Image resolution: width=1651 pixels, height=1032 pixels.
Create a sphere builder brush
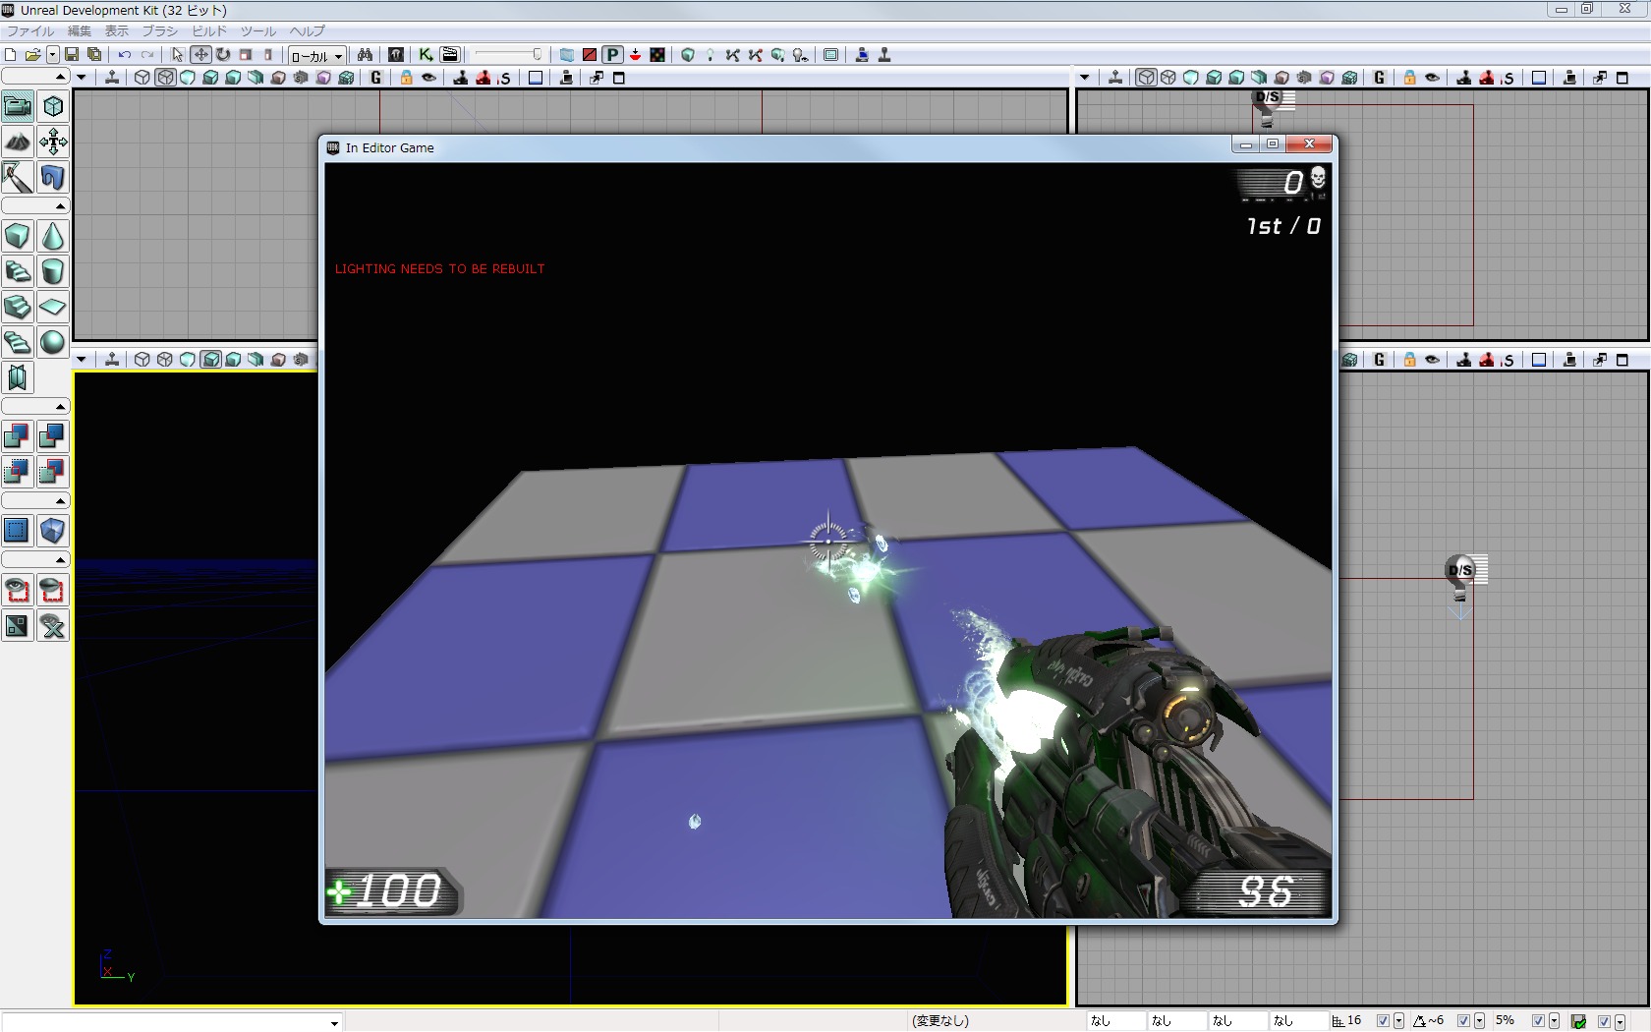tap(53, 342)
